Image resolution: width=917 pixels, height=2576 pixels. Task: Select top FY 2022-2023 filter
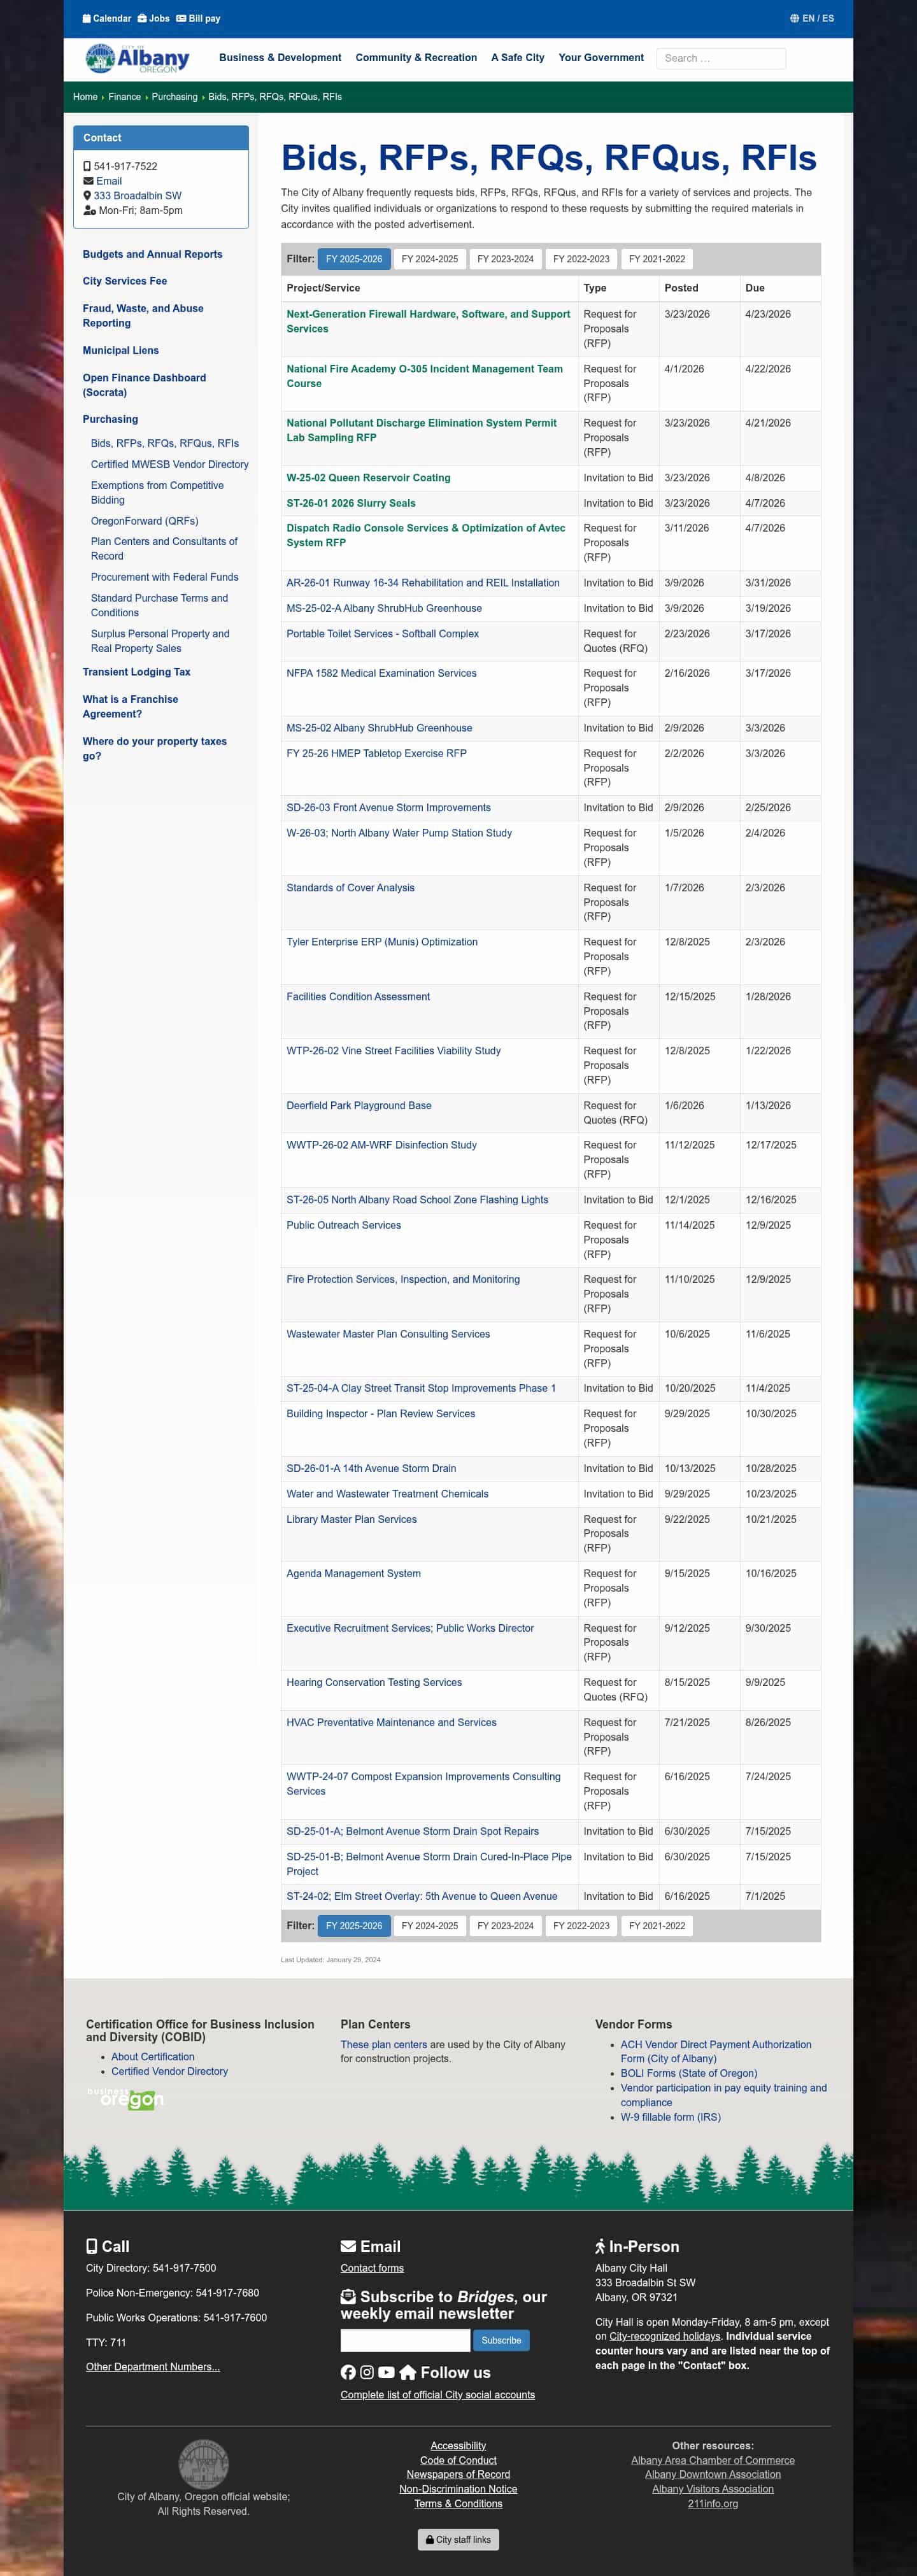pos(581,259)
